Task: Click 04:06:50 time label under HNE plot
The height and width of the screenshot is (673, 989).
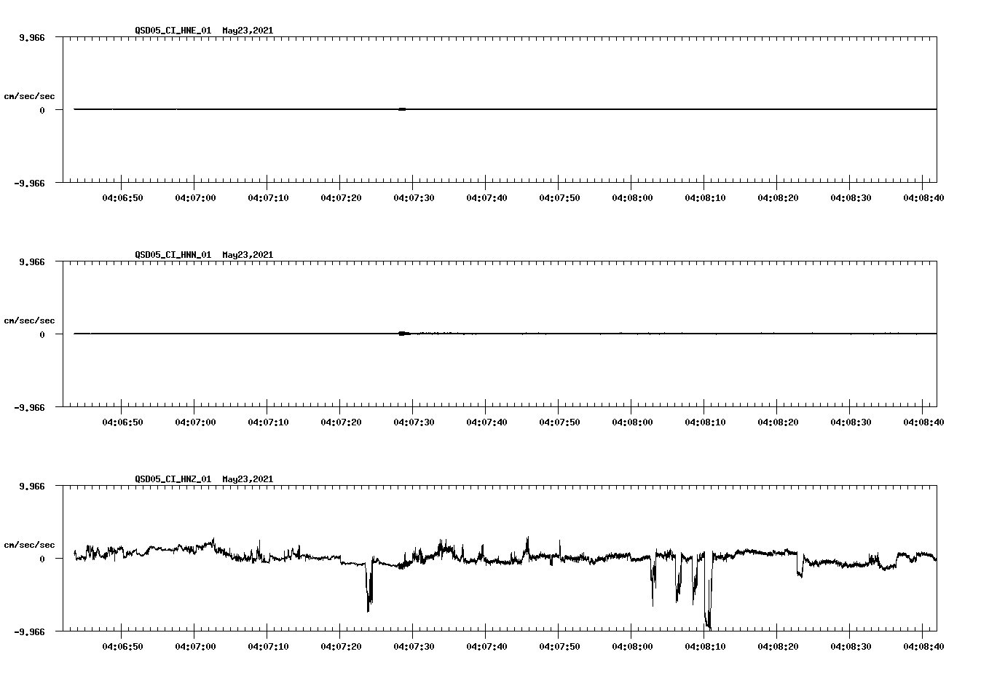Action: coord(122,198)
